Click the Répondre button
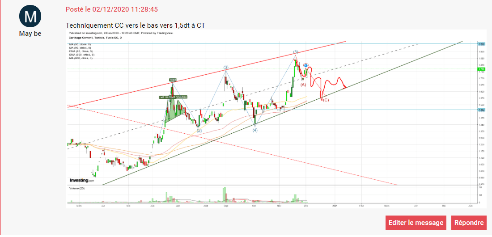This screenshot has height=237, width=492. (x=469, y=223)
